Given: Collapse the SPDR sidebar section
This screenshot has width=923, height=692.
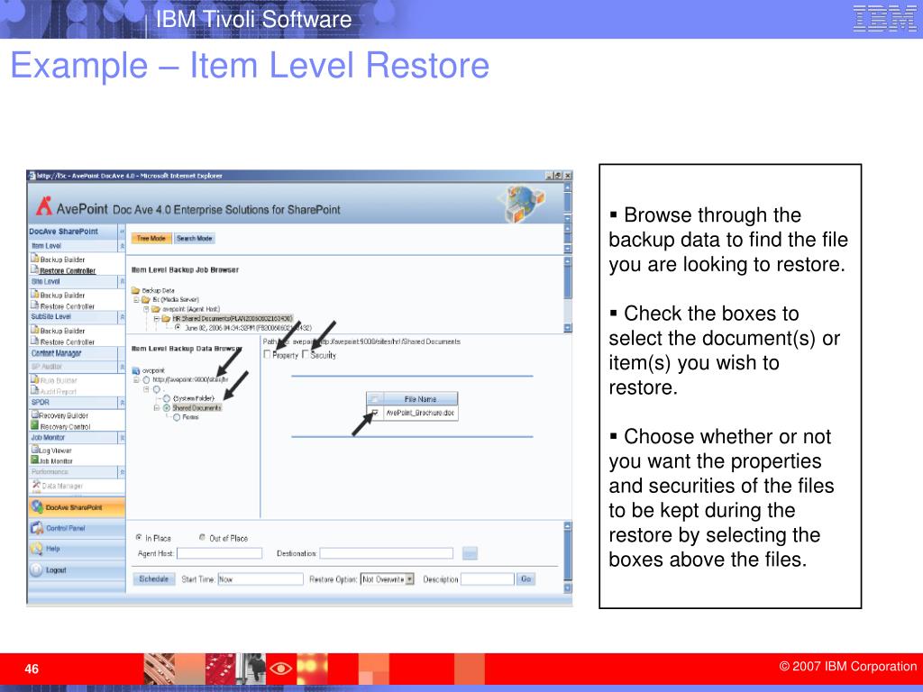Looking at the screenshot, I should [122, 403].
